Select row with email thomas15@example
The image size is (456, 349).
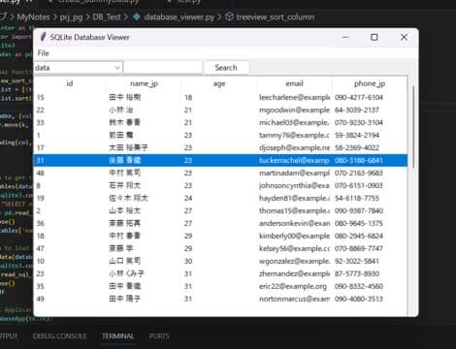click(220, 210)
